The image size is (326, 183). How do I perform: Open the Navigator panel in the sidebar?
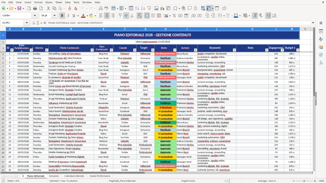321,54
